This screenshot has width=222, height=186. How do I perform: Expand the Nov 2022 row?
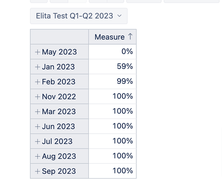pyautogui.click(x=38, y=97)
